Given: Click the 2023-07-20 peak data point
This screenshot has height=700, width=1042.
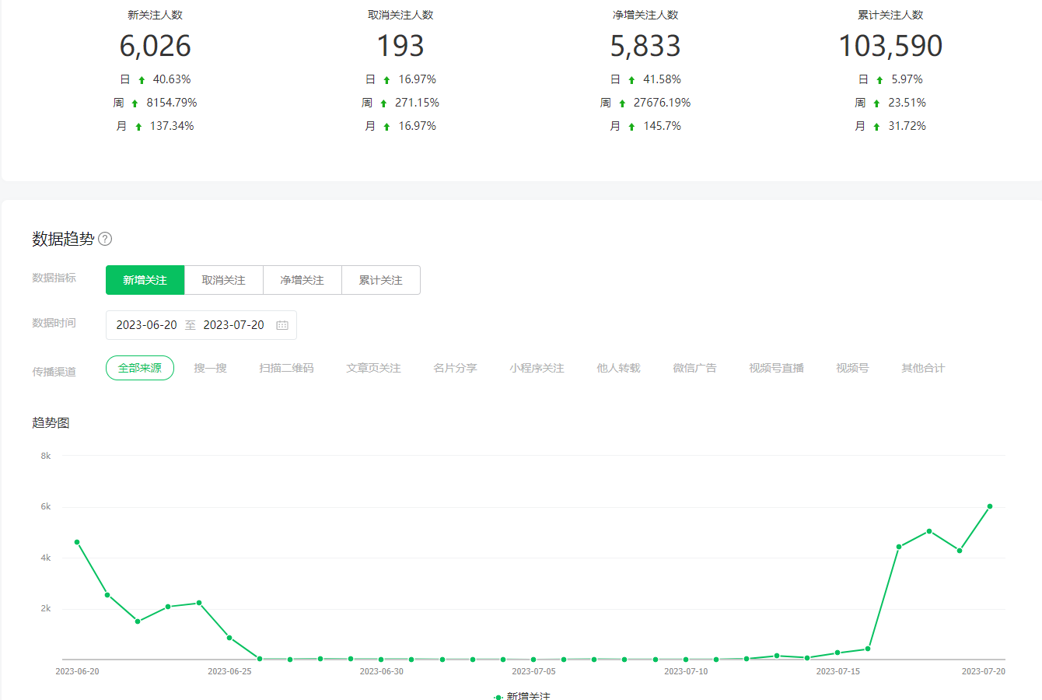Looking at the screenshot, I should pos(990,506).
